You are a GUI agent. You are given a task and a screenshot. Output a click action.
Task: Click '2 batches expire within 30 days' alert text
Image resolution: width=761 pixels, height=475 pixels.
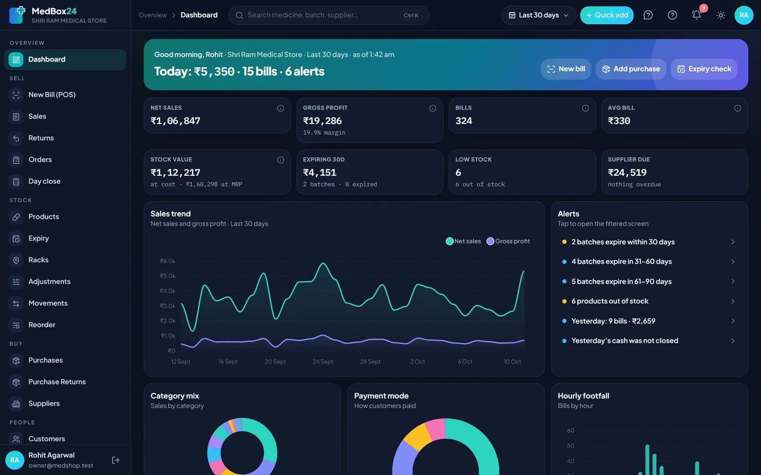tap(623, 242)
